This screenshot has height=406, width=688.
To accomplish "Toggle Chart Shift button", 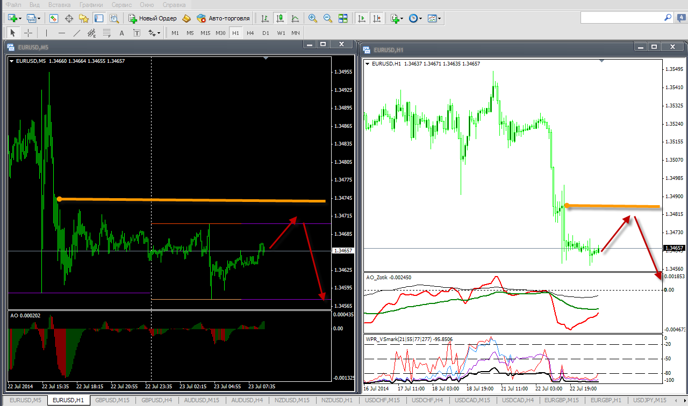I will tap(377, 18).
